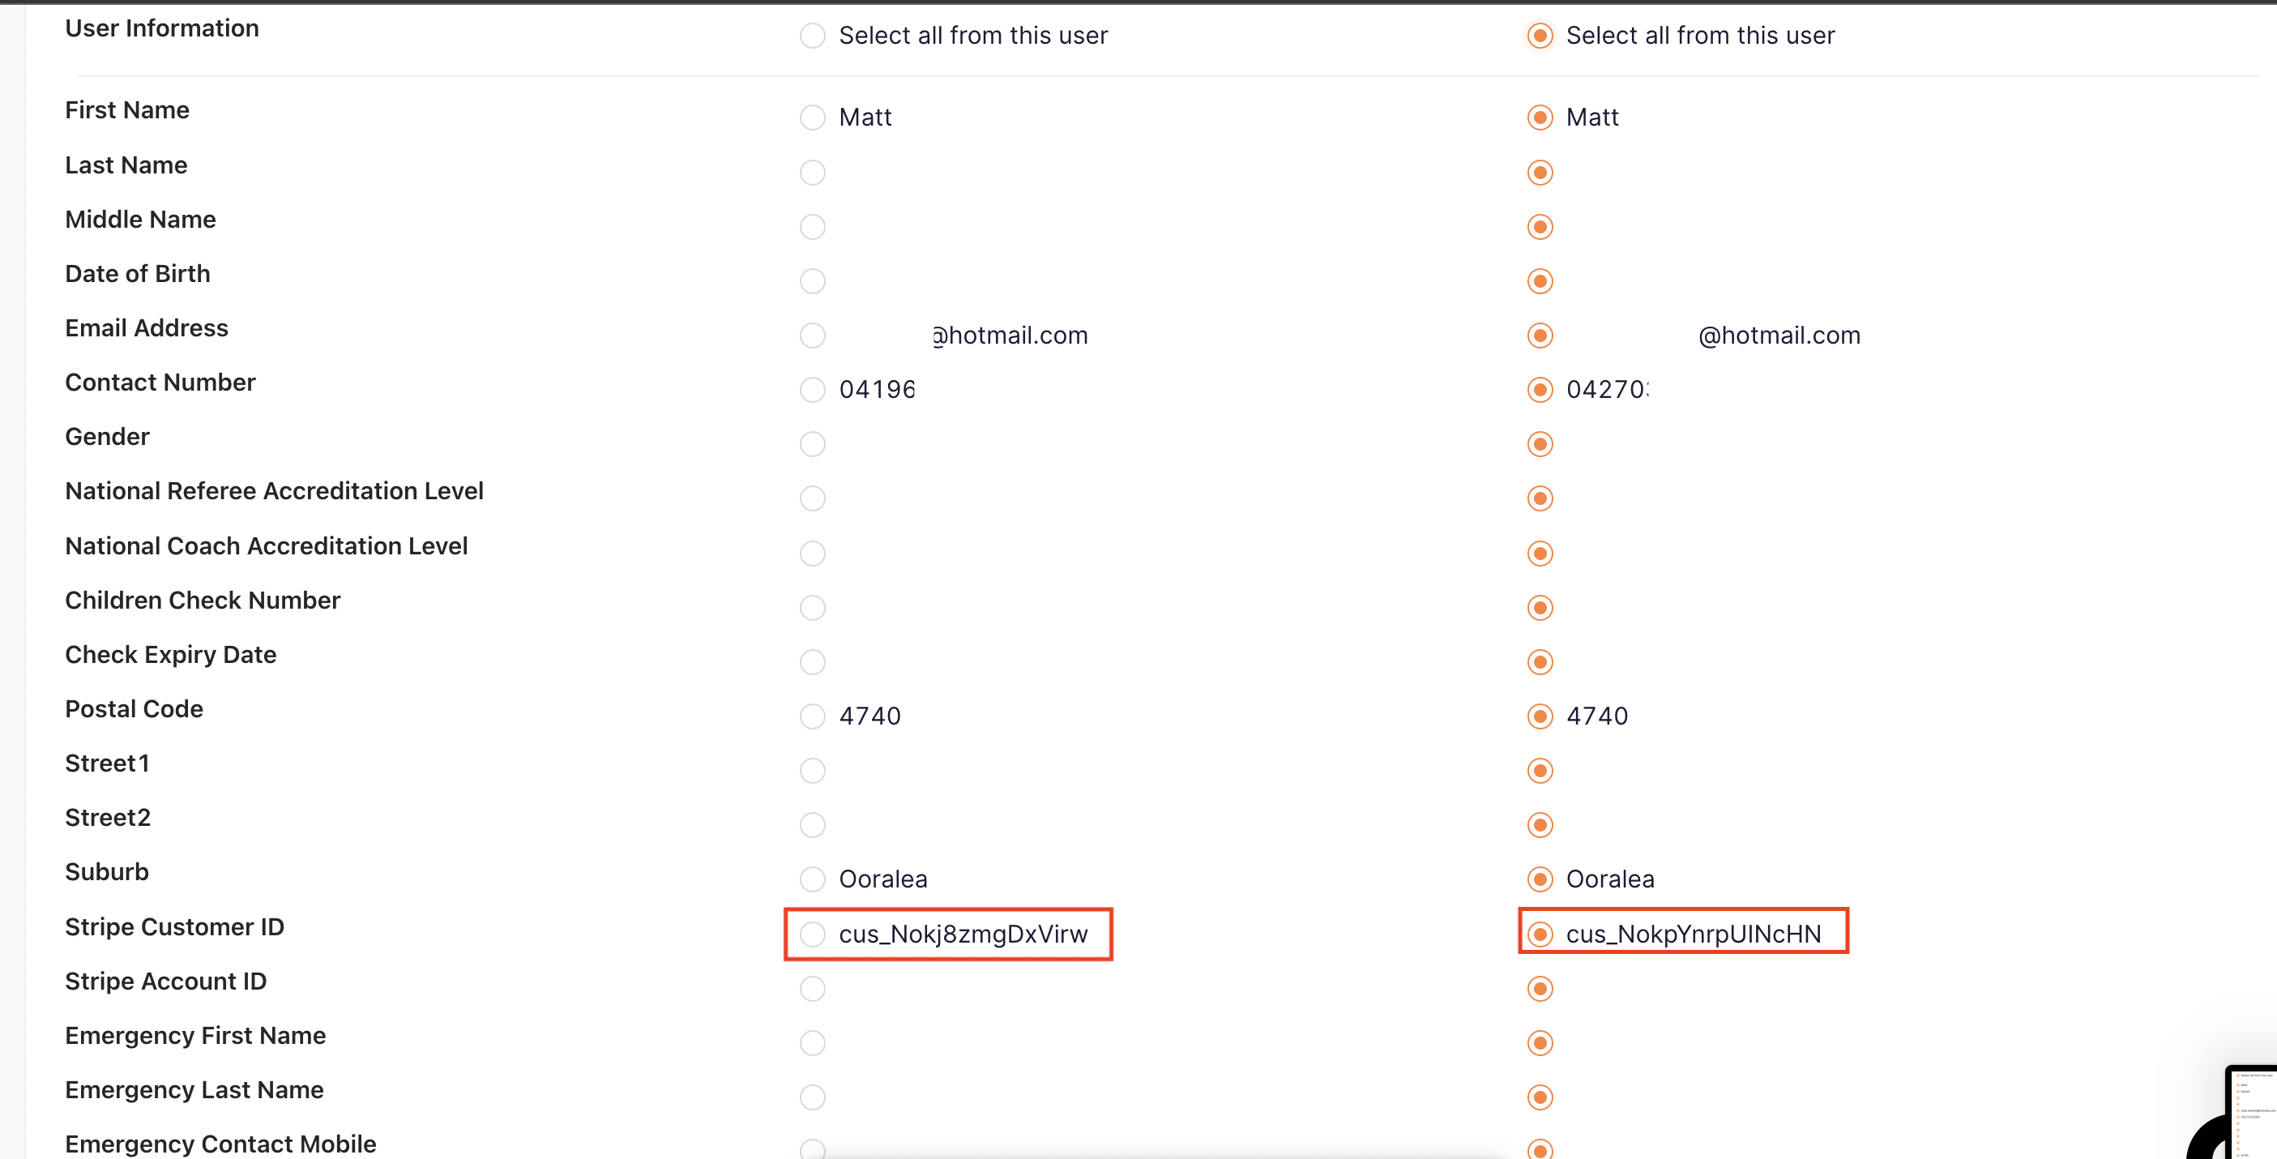Choose right user's First Name Matt
The width and height of the screenshot is (2277, 1159).
click(1540, 118)
